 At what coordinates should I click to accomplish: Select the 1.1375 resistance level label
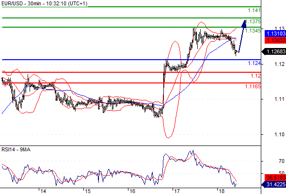(x=253, y=21)
